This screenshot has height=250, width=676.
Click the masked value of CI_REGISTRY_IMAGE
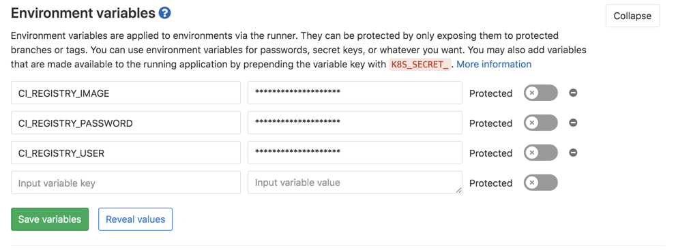(355, 93)
